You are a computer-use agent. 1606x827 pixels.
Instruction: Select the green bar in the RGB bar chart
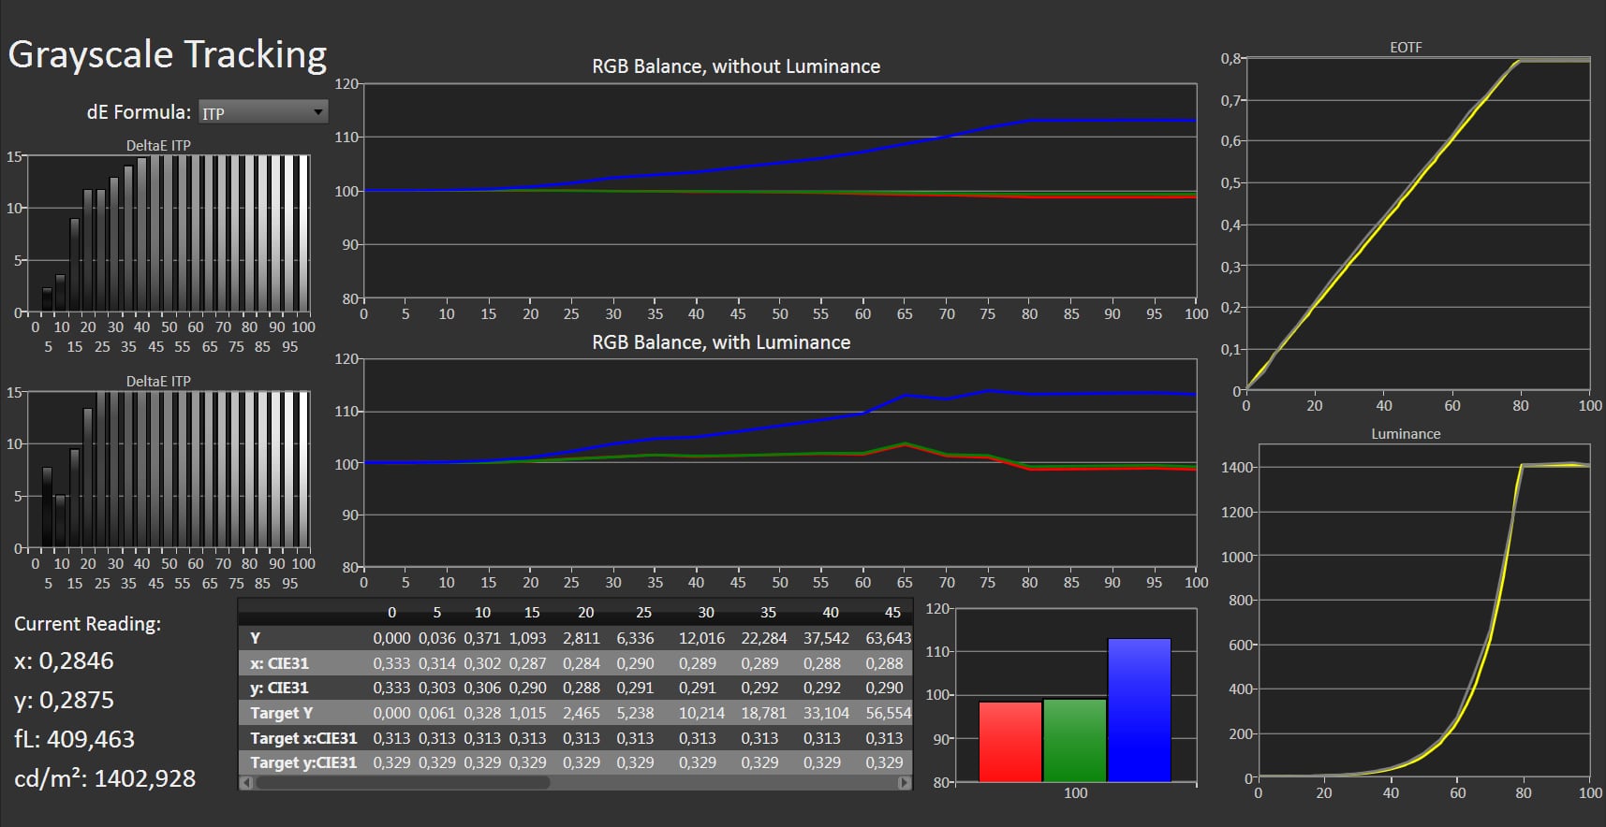point(1075,740)
